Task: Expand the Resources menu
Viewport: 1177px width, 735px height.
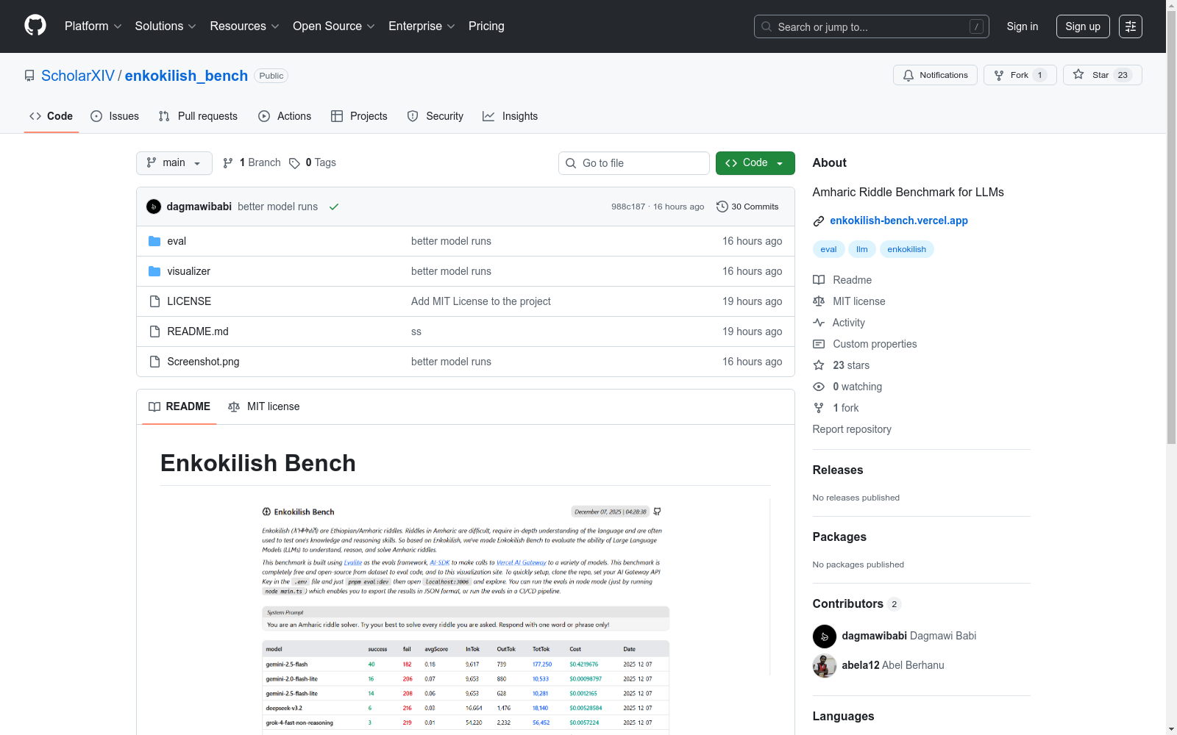Action: click(245, 26)
